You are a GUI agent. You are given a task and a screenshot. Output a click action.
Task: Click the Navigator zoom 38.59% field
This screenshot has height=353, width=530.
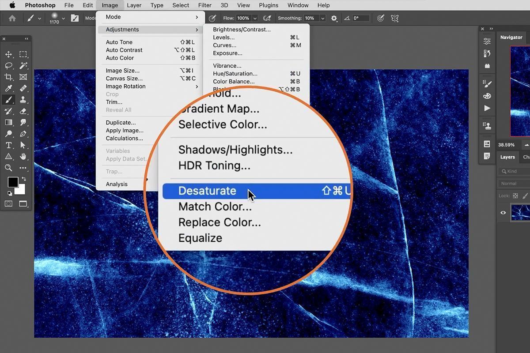507,145
